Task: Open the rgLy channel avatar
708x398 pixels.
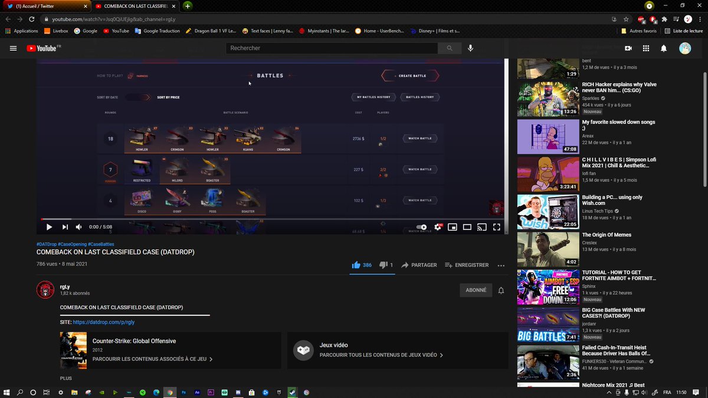Action: pos(45,290)
